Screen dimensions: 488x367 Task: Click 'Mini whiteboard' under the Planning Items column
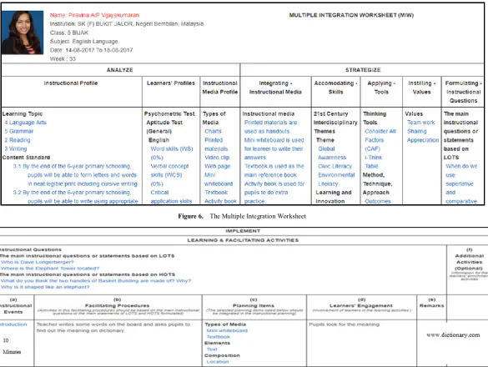click(x=227, y=330)
